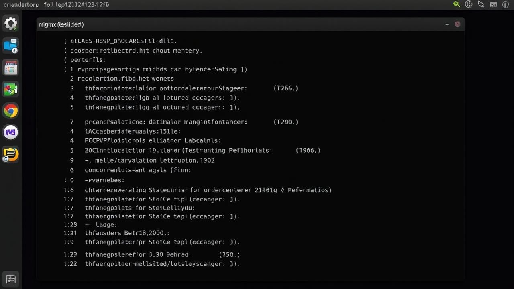
Task: Select the pointer arrow icon in the top bar
Action: [x=481, y=4]
